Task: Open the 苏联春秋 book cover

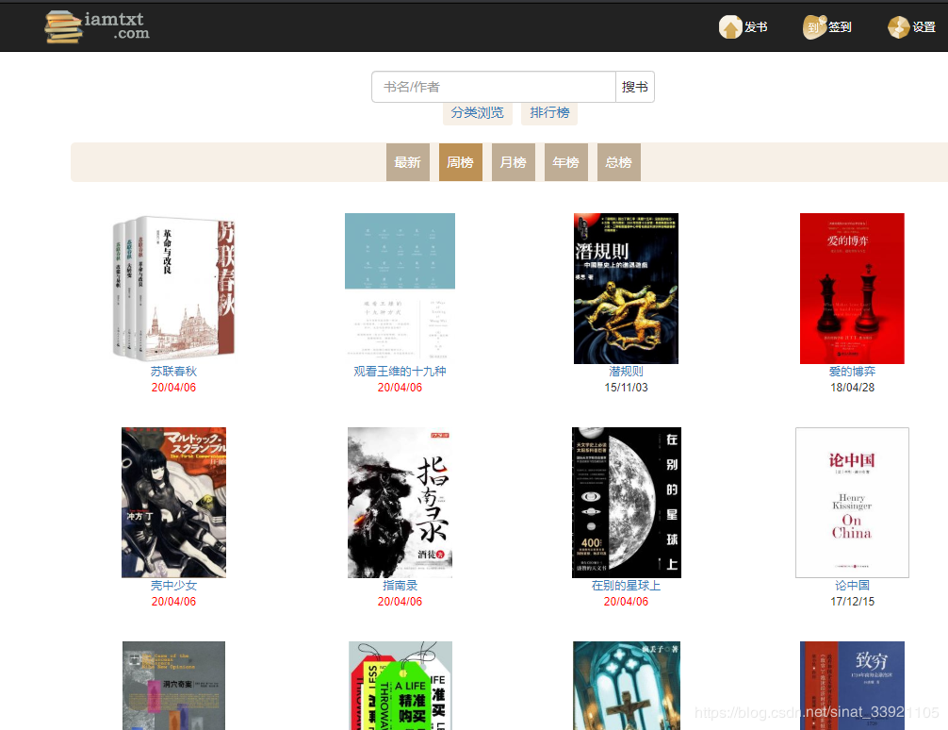Action: [x=173, y=288]
